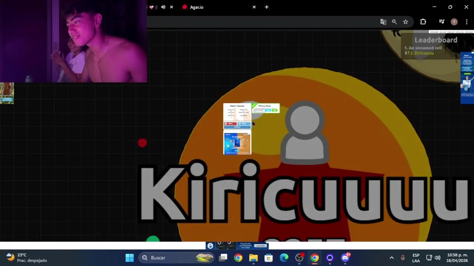
Task: Click the green Play button in Party Mode
Action: click(x=274, y=110)
